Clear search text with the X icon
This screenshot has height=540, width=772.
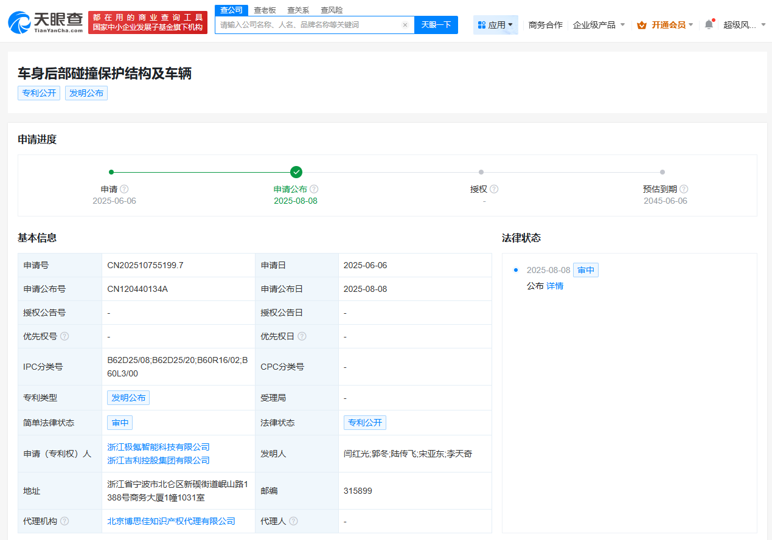pyautogui.click(x=405, y=25)
